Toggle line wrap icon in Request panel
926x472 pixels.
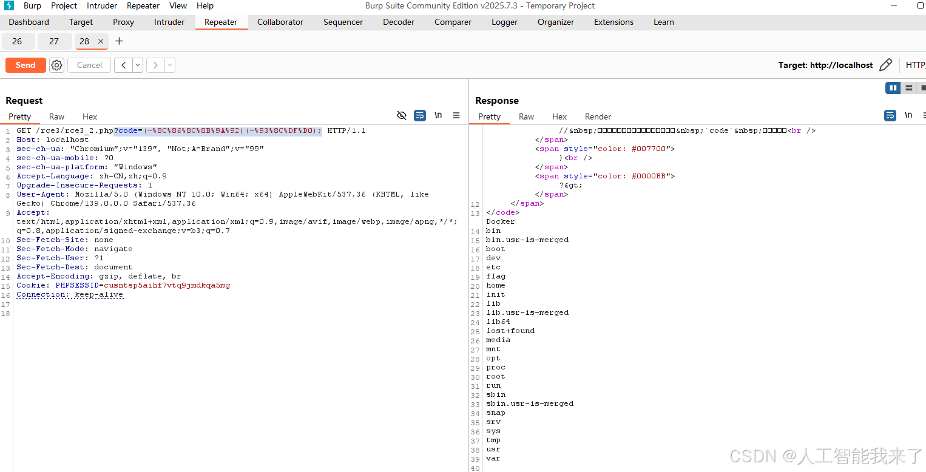tap(420, 115)
